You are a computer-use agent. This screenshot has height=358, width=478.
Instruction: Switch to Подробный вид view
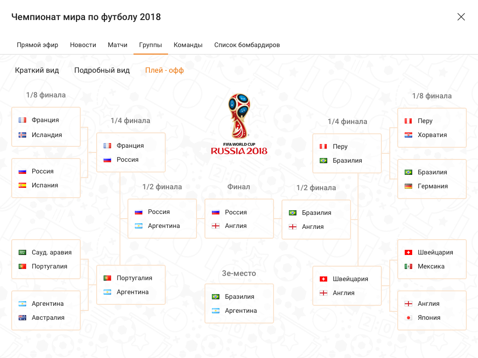coord(102,70)
